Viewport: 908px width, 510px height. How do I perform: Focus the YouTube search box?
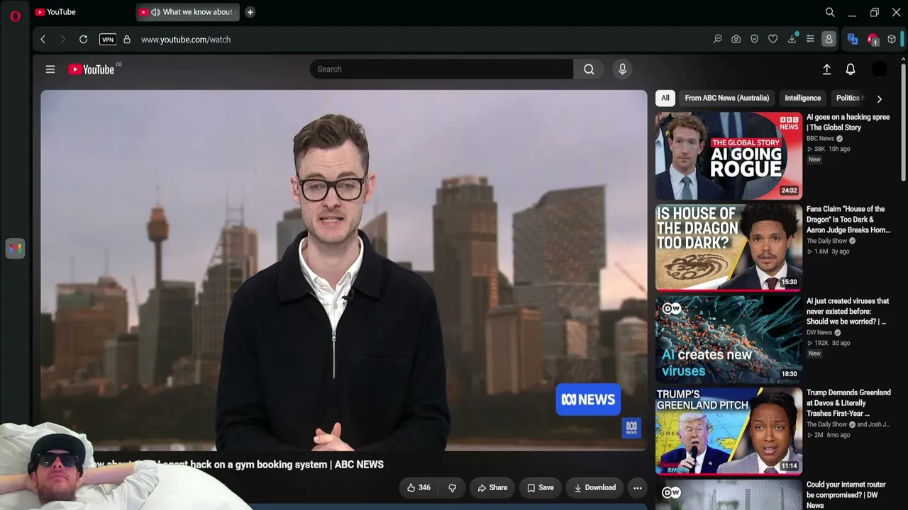(441, 69)
